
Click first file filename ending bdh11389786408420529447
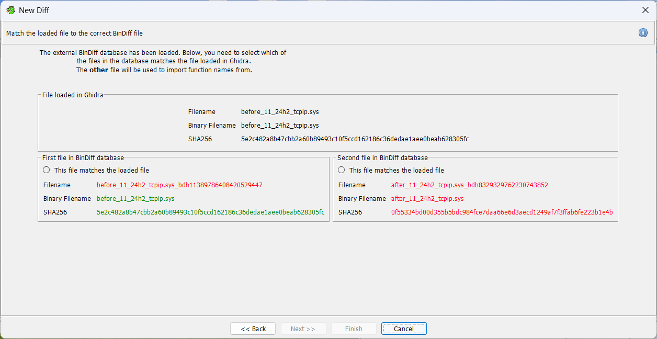point(179,185)
